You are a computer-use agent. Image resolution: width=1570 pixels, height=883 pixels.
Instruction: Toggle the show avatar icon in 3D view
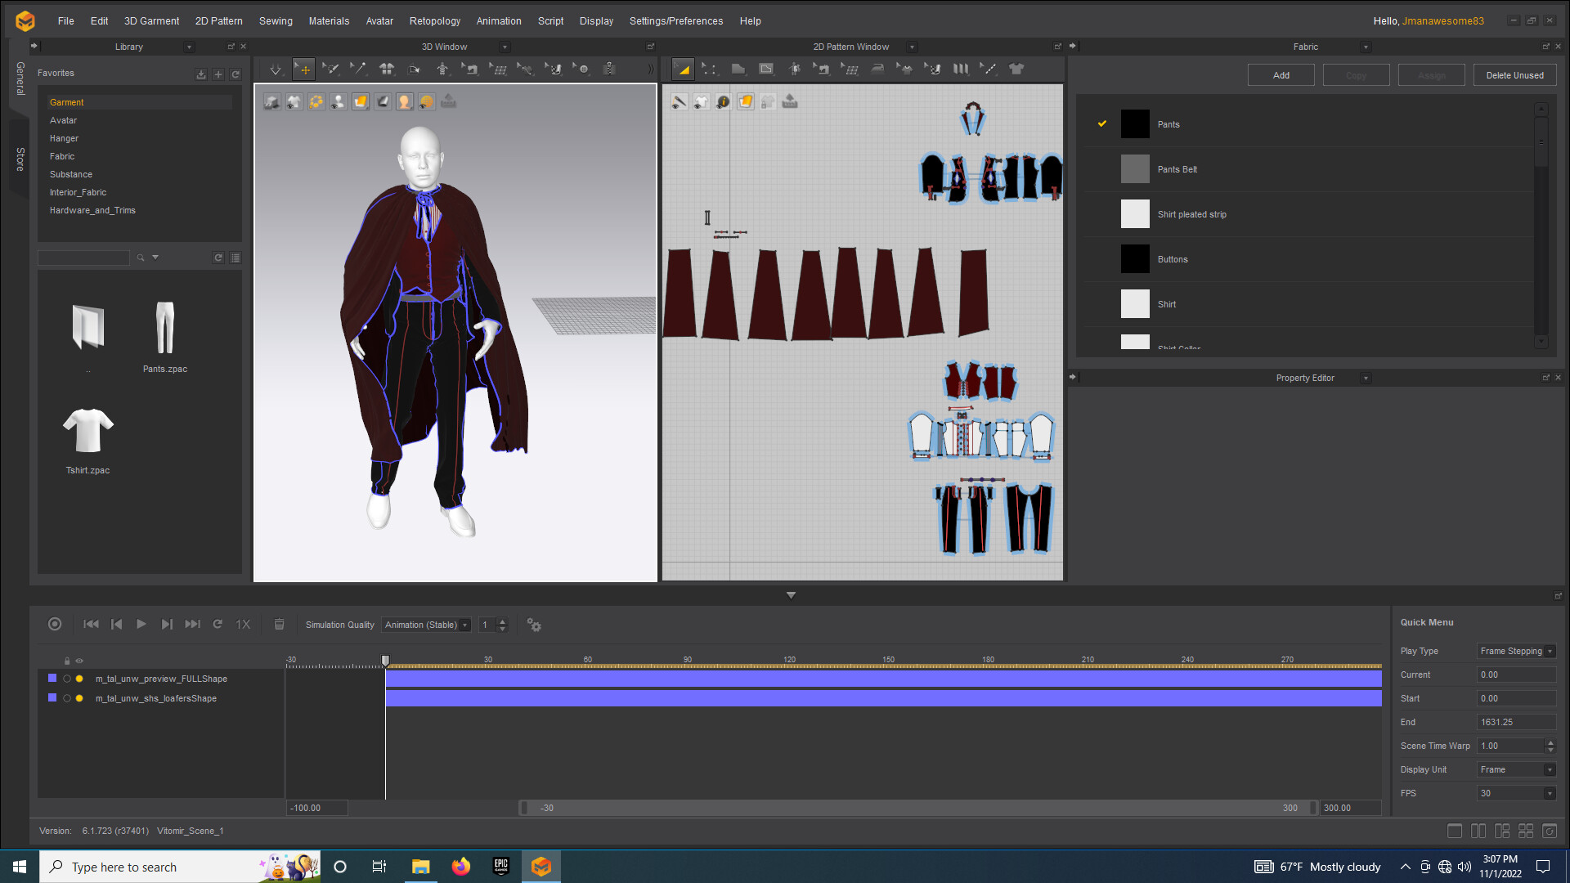[x=338, y=102]
